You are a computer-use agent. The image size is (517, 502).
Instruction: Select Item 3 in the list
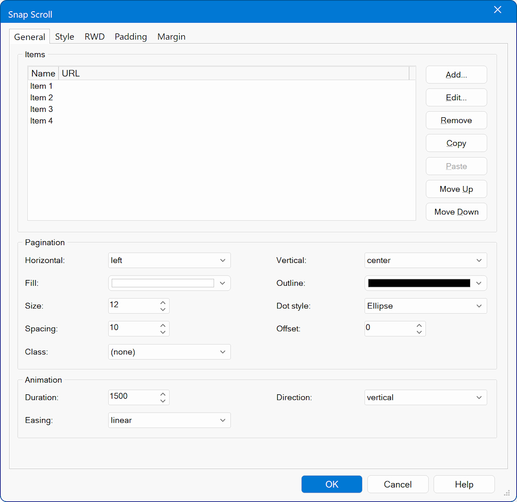[x=41, y=109]
